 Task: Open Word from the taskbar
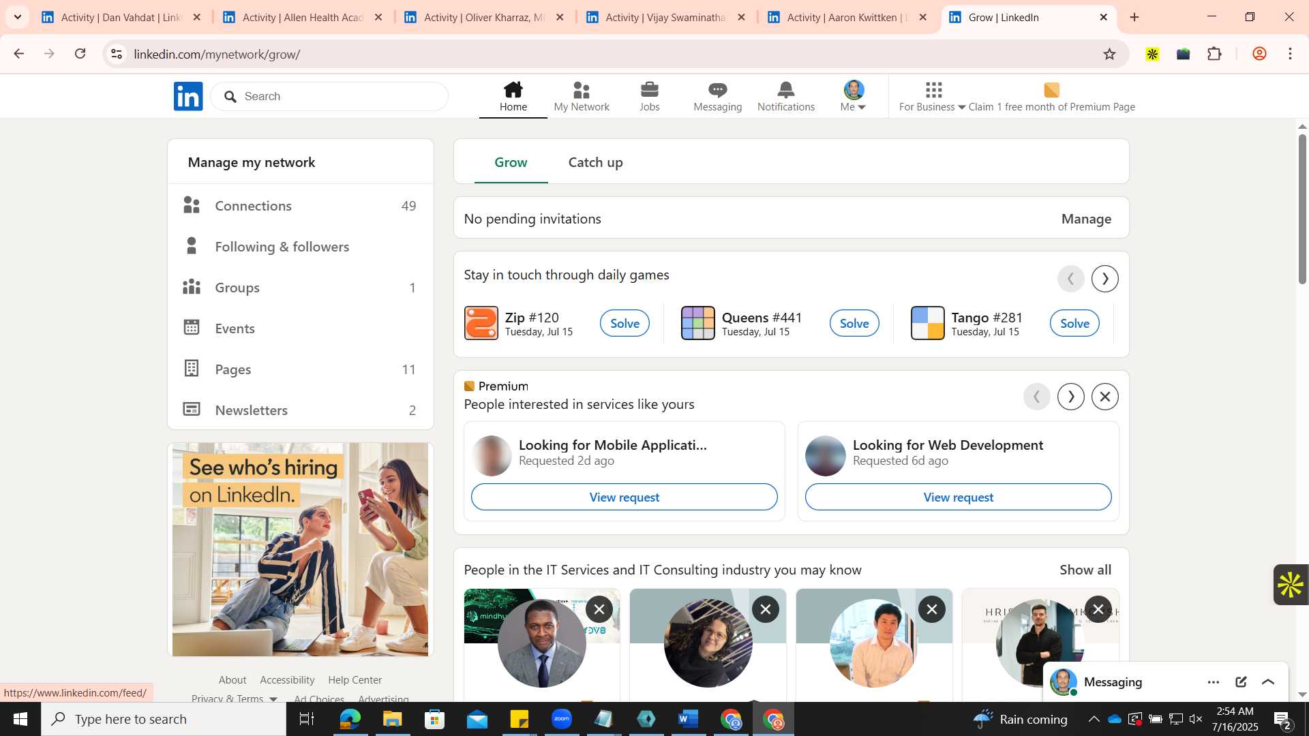[x=688, y=719]
